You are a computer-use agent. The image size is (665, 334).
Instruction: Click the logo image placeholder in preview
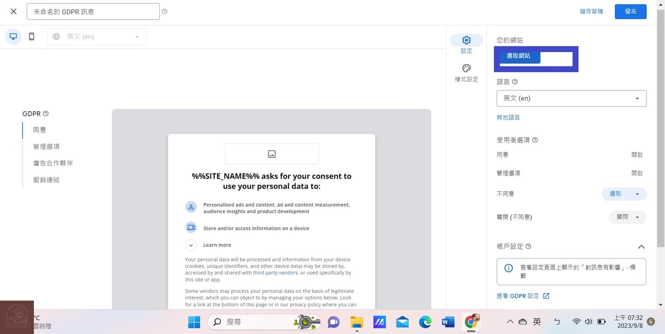(271, 154)
